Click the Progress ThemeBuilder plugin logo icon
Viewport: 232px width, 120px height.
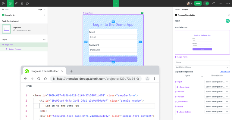pyautogui.click(x=176, y=15)
